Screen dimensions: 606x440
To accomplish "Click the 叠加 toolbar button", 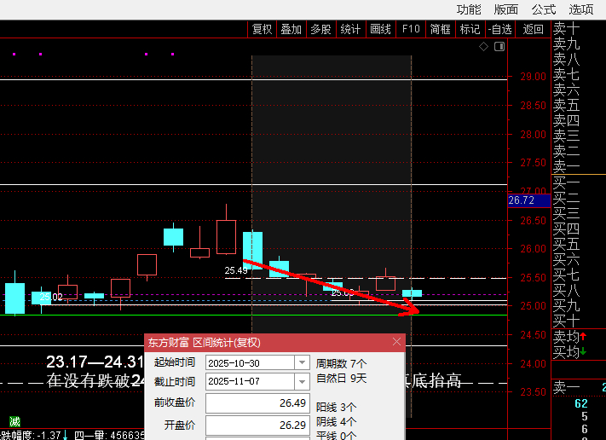I will [291, 29].
